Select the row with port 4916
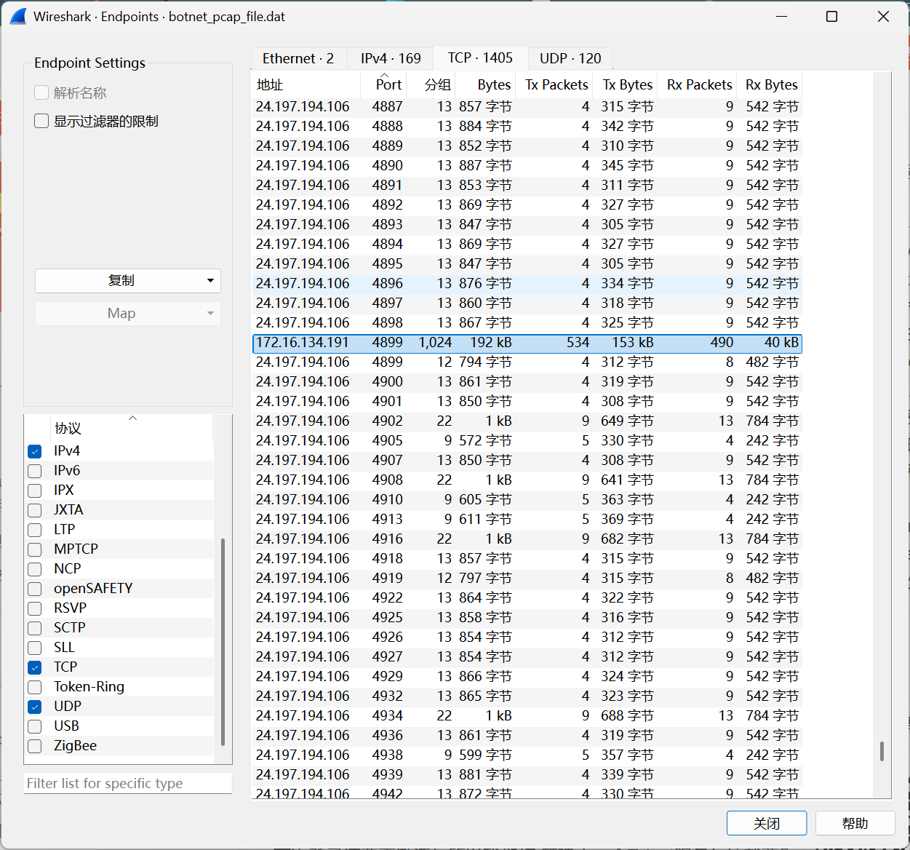 tap(527, 539)
